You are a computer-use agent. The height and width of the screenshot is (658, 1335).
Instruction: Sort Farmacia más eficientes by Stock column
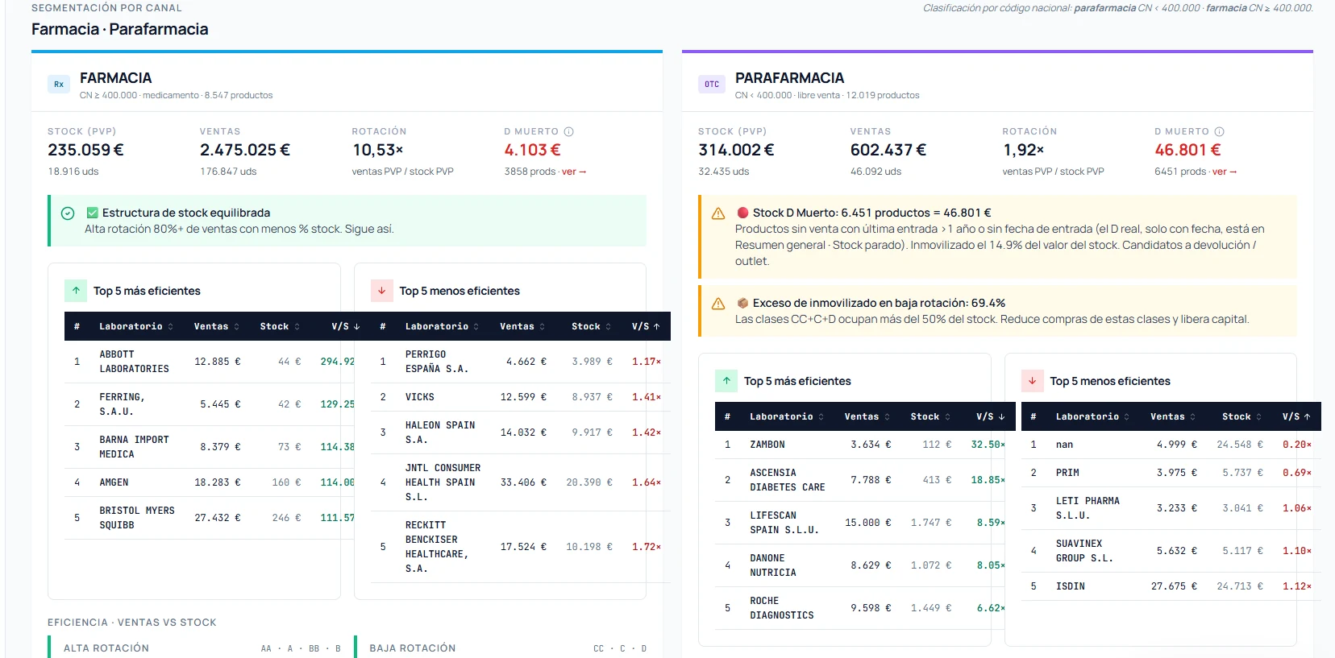[x=280, y=326]
